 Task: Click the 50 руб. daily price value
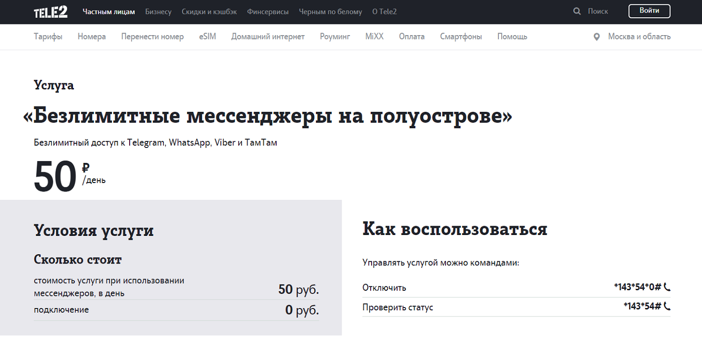299,290
